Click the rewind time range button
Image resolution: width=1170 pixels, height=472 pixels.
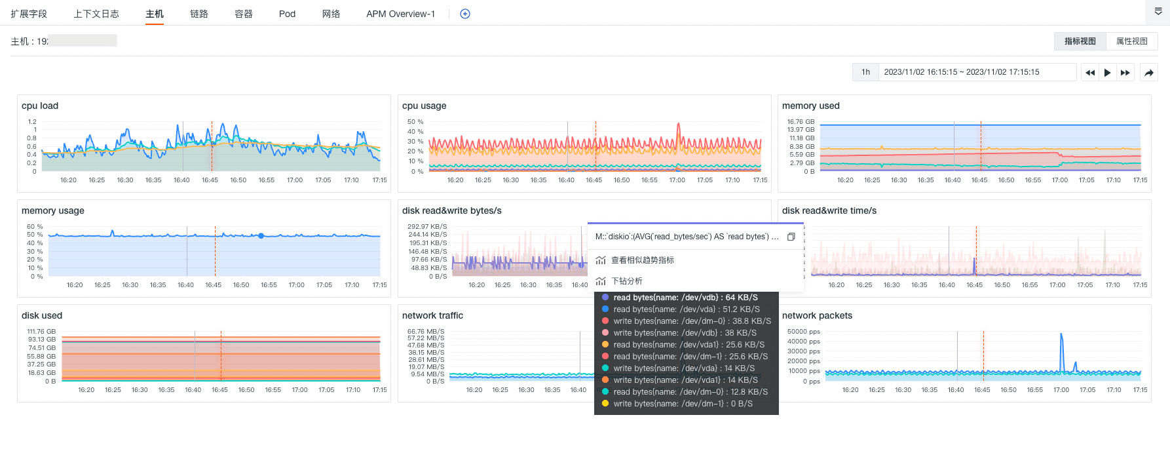[x=1089, y=73]
